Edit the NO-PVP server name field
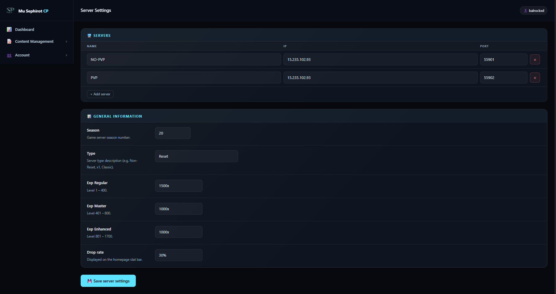 (184, 59)
